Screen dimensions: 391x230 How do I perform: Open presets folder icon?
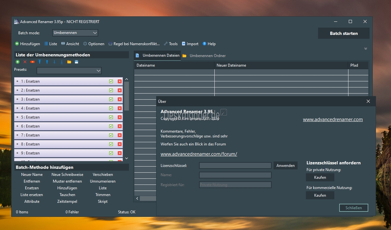(69, 62)
